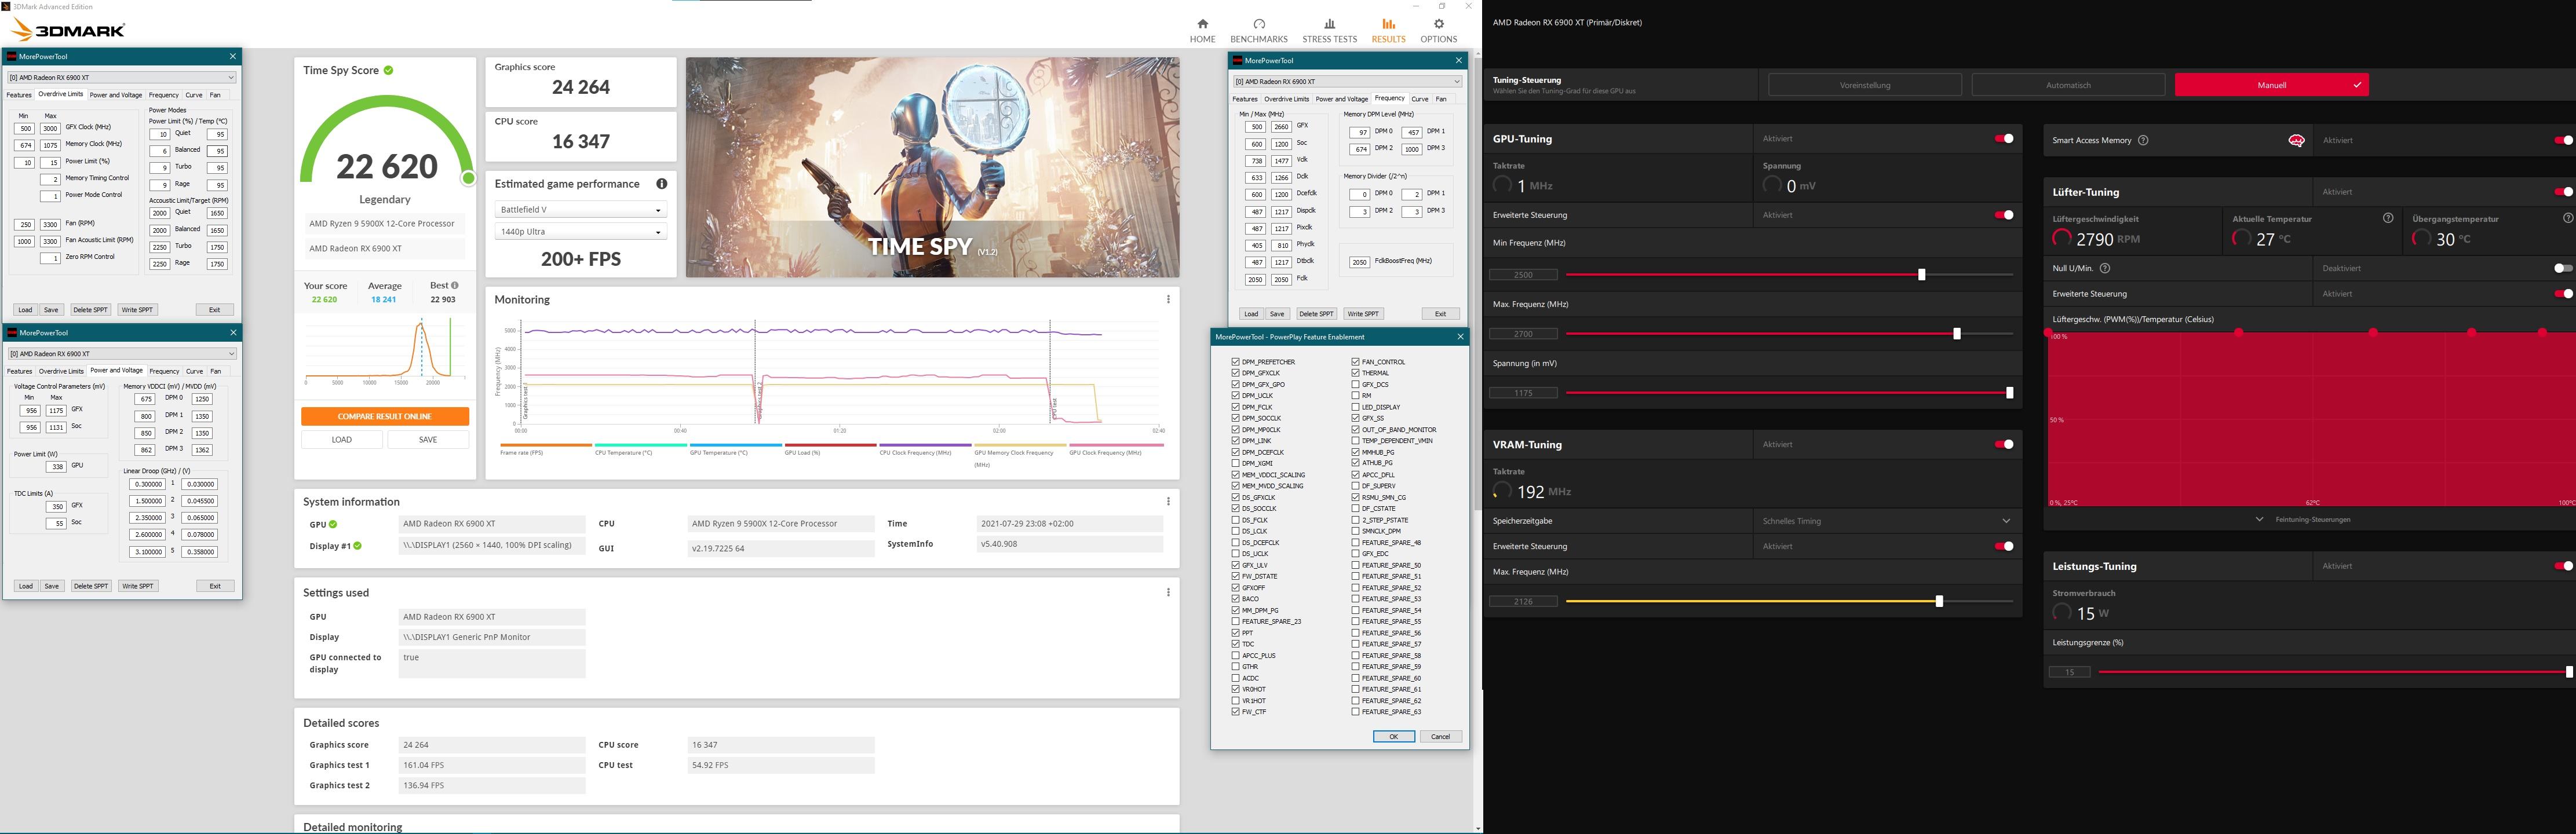
Task: Click Delete SPPT in Overdrive Limits MorePowerTool
Action: point(90,310)
